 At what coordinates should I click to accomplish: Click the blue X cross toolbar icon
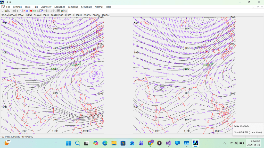21,11
